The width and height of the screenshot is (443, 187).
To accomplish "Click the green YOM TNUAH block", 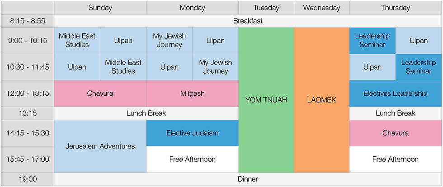I will coord(266,100).
